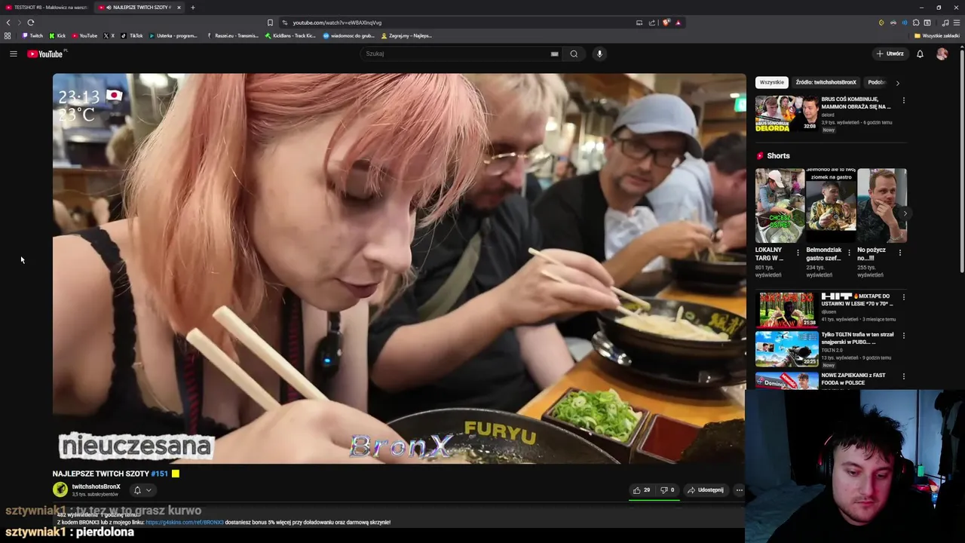The image size is (965, 543).
Task: Open Brave Shields lion icon
Action: tap(666, 23)
